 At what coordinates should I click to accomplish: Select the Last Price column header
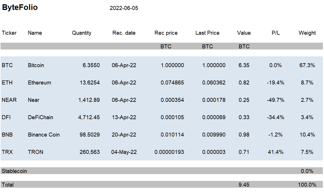(x=207, y=33)
